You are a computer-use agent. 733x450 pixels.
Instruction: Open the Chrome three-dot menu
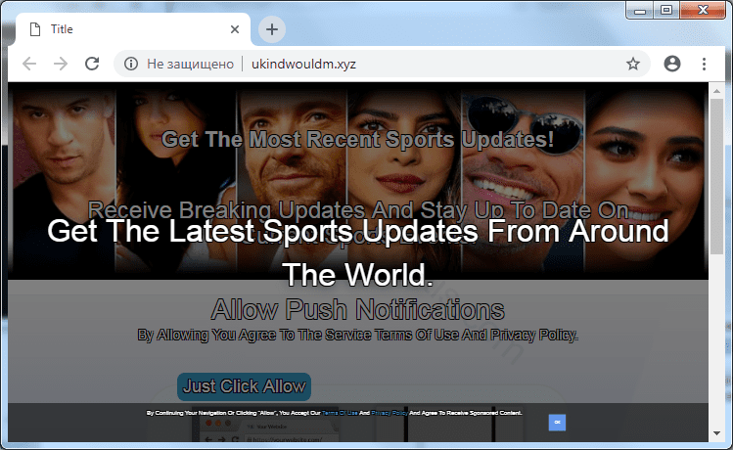click(x=704, y=64)
